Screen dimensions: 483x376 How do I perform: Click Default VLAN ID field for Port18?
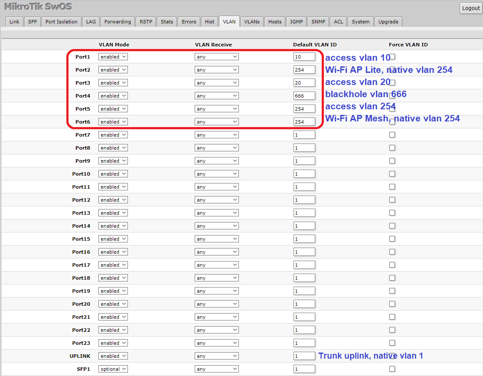[304, 278]
